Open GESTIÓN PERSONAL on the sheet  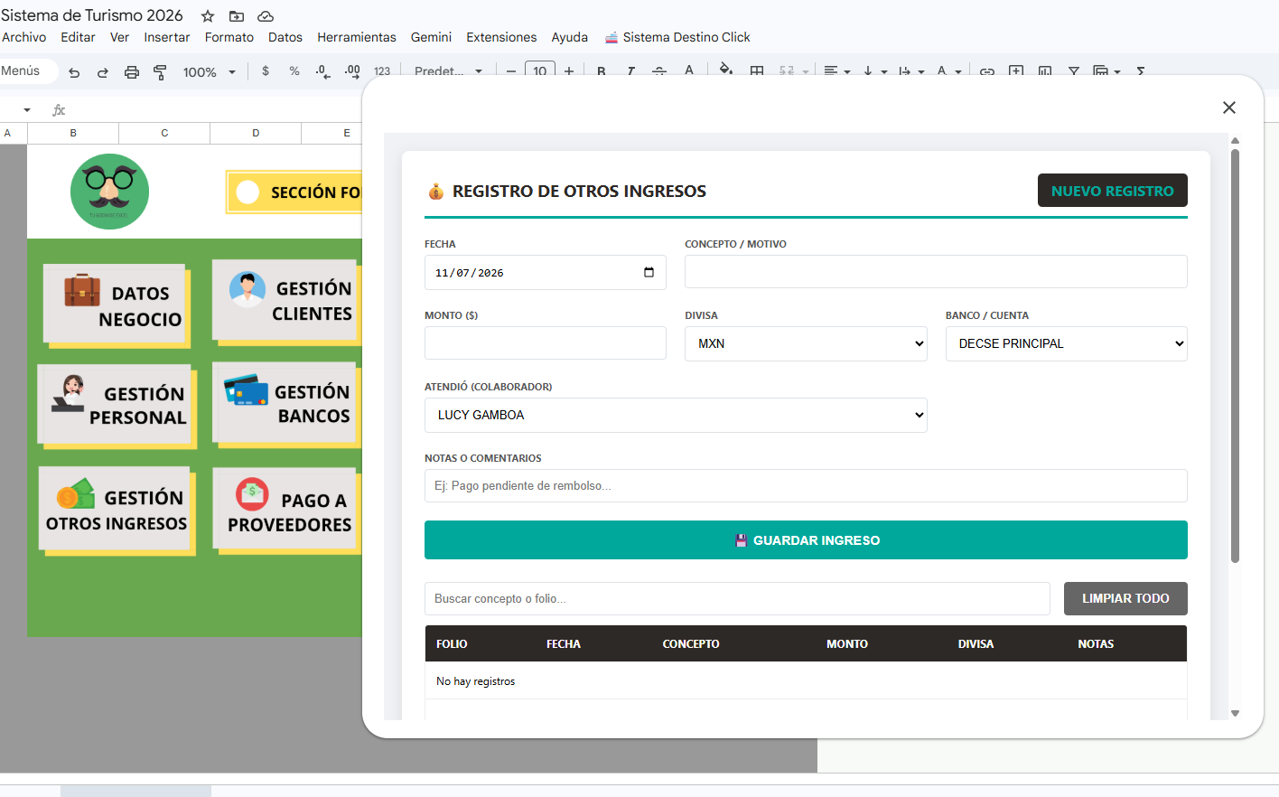tap(117, 405)
